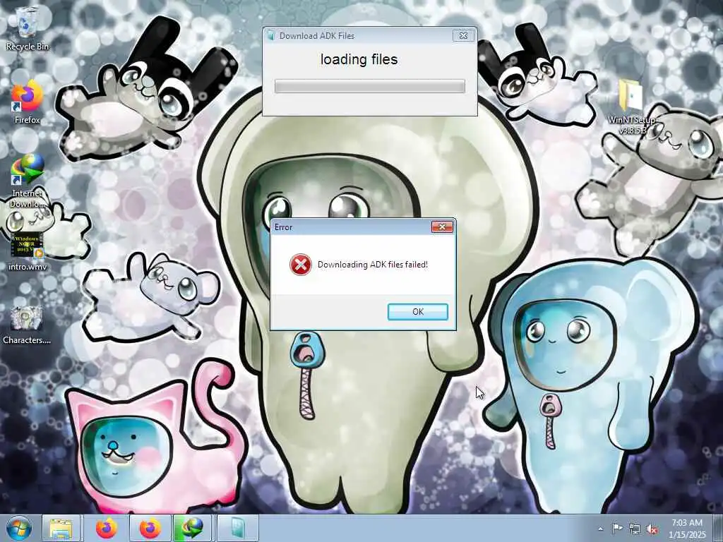
Task: Click the Show desktop strip on the taskbar
Action: pyautogui.click(x=717, y=528)
